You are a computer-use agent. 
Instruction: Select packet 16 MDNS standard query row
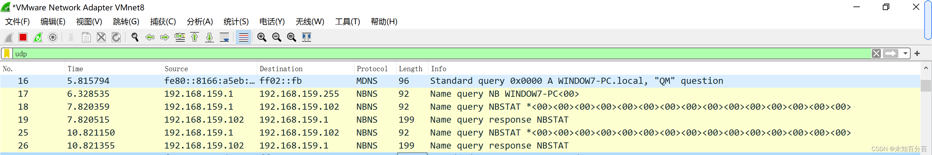point(460,81)
